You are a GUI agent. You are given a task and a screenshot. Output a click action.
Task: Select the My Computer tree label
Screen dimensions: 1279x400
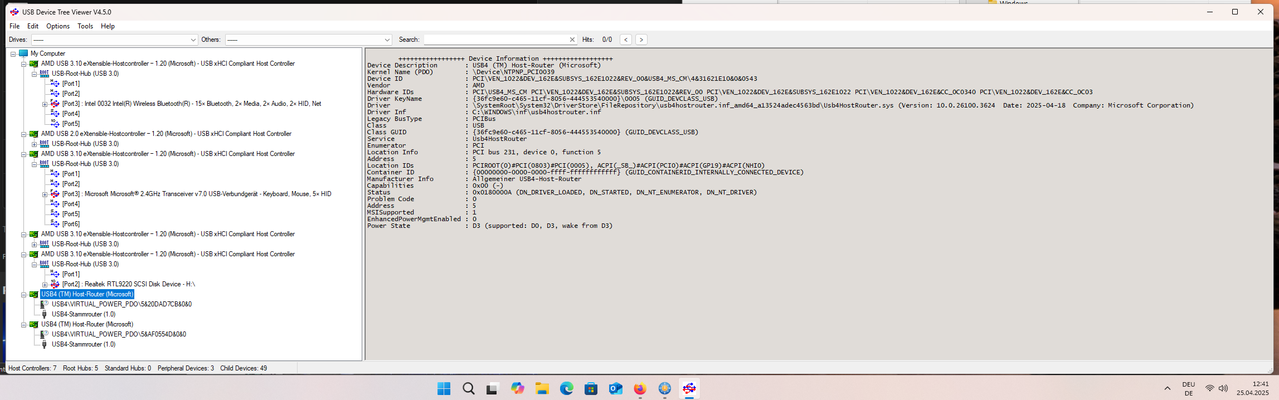[48, 53]
